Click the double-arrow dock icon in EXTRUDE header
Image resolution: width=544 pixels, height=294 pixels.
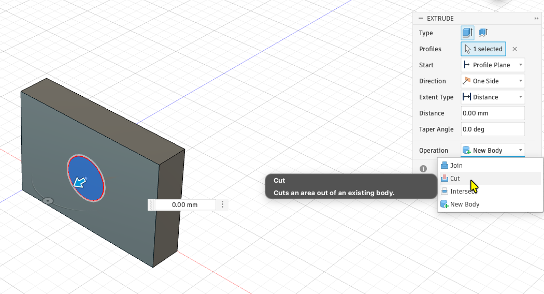[x=536, y=19]
